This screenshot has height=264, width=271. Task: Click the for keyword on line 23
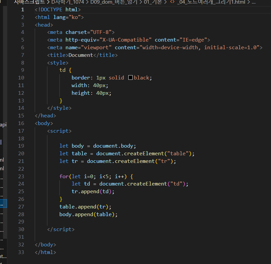tap(64, 177)
